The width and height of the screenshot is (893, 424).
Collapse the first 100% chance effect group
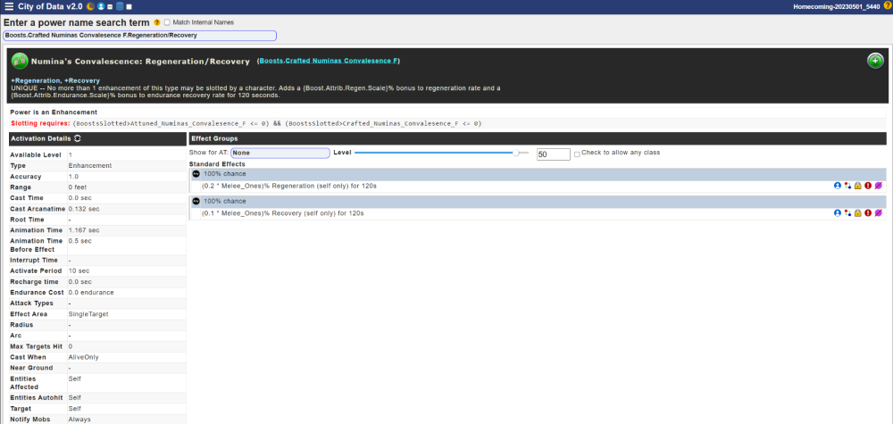tap(196, 174)
